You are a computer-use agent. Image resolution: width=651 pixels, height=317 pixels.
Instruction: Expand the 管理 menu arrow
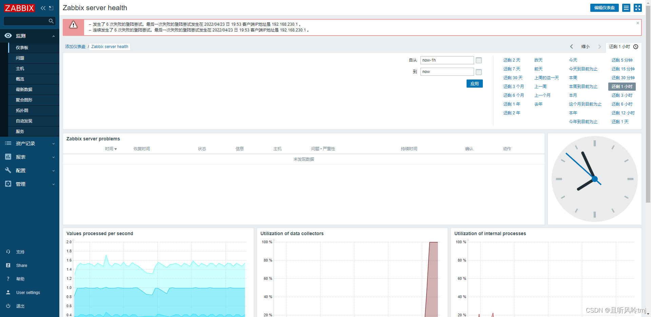click(54, 184)
